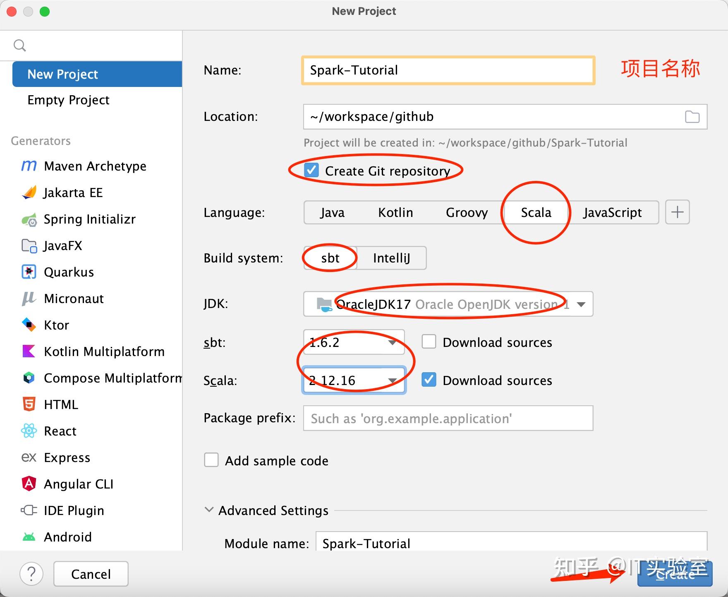Add another language with plus button
The height and width of the screenshot is (597, 728).
[x=678, y=212]
